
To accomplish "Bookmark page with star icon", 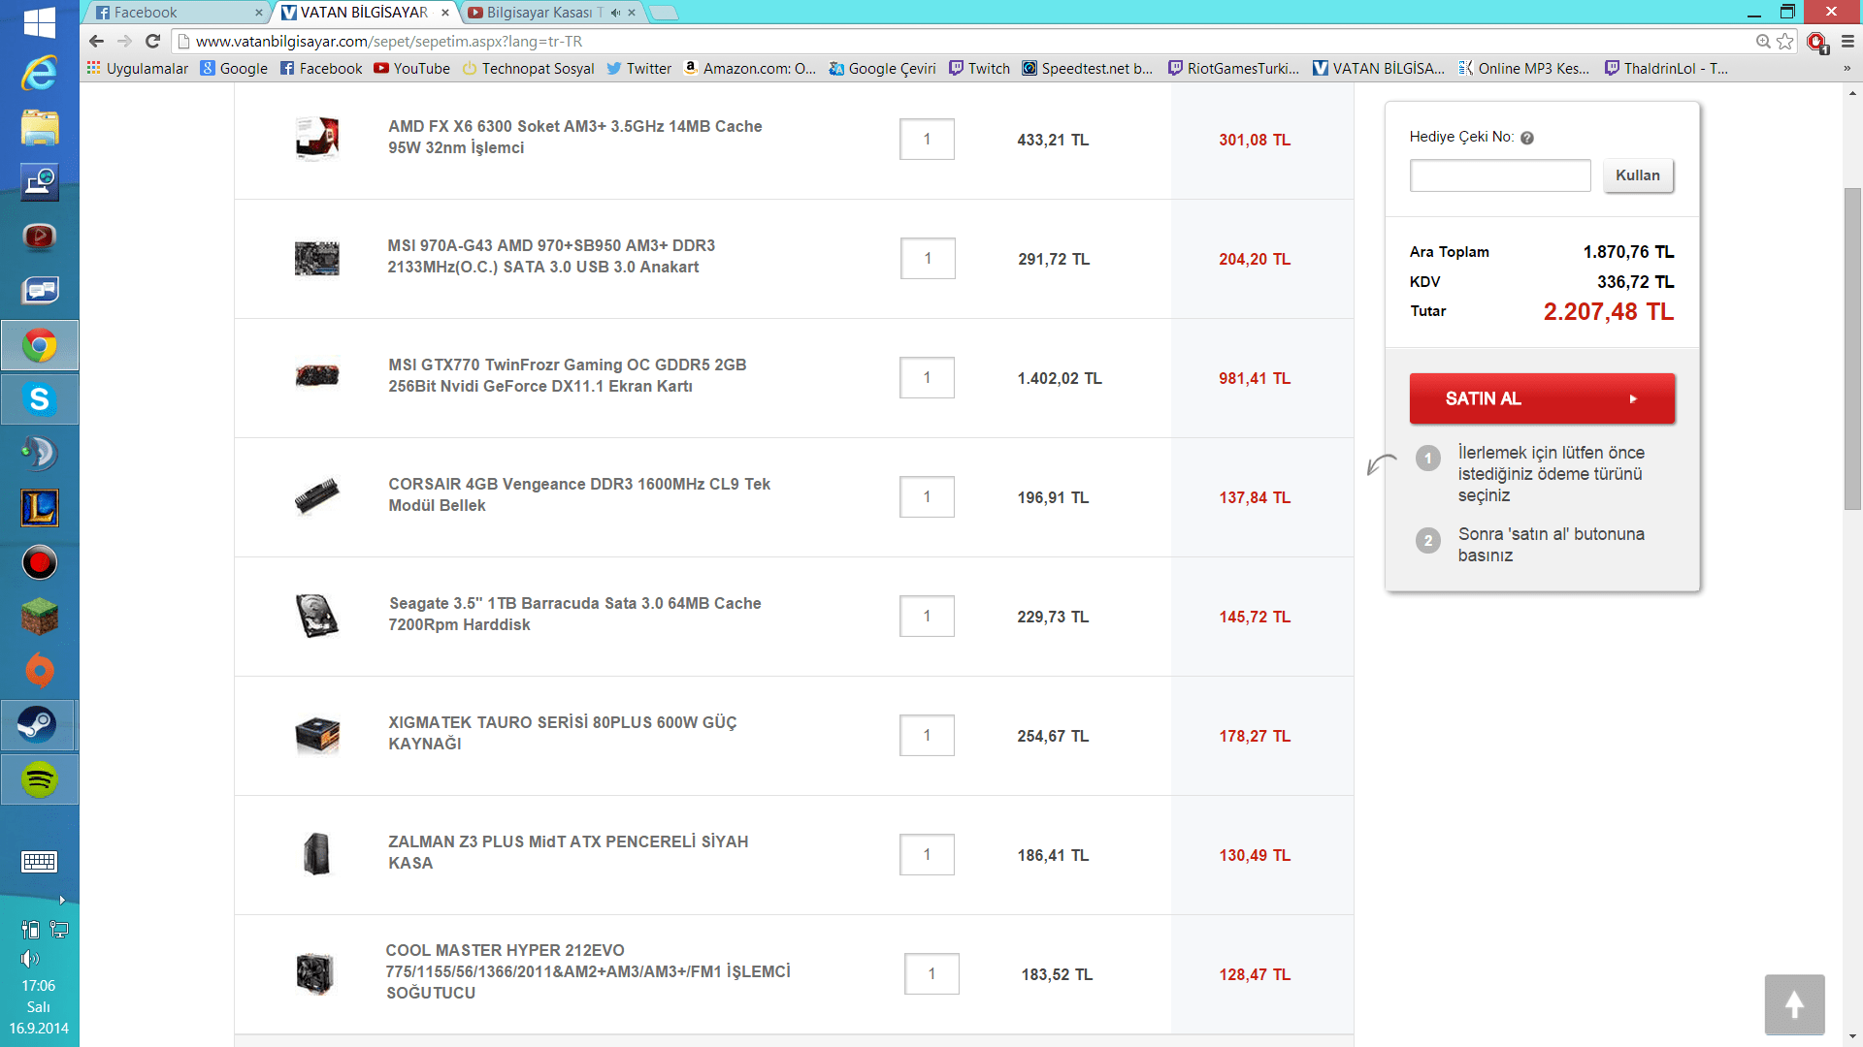I will click(x=1784, y=41).
